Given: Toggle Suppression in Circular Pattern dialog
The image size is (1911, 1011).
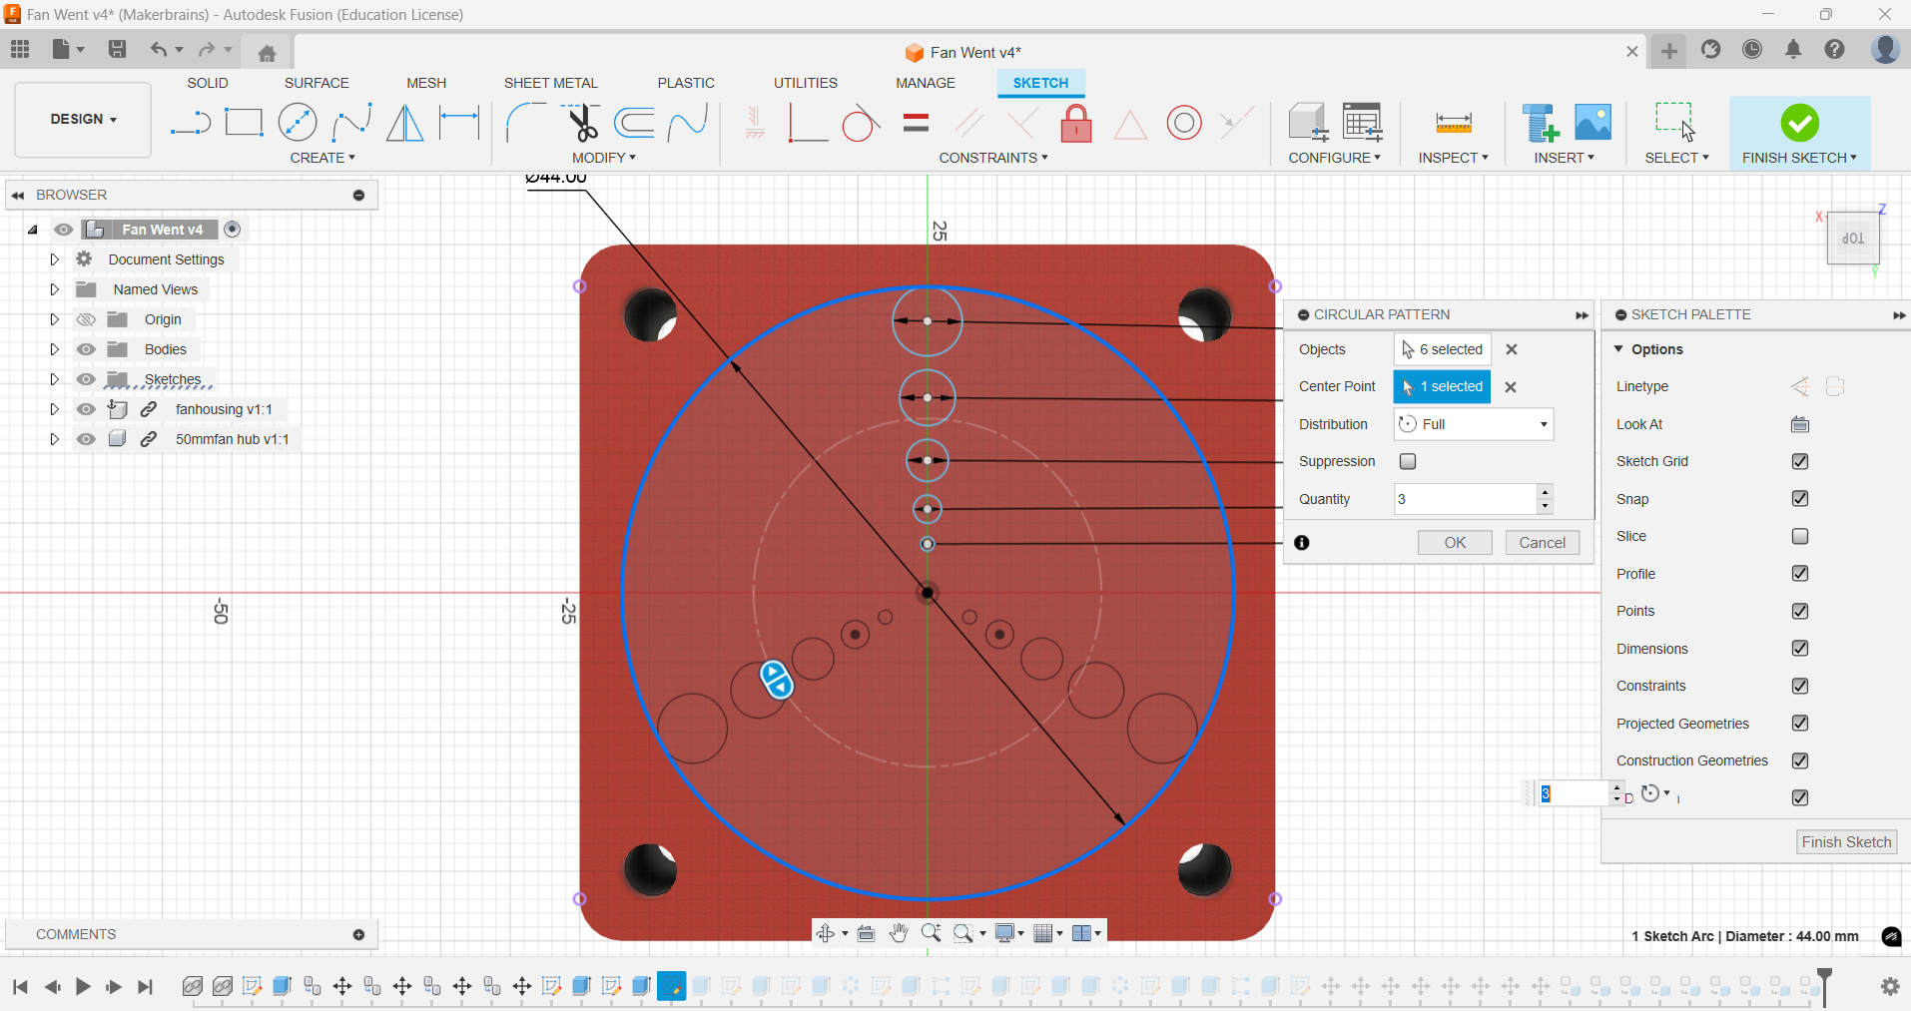Looking at the screenshot, I should 1408,461.
